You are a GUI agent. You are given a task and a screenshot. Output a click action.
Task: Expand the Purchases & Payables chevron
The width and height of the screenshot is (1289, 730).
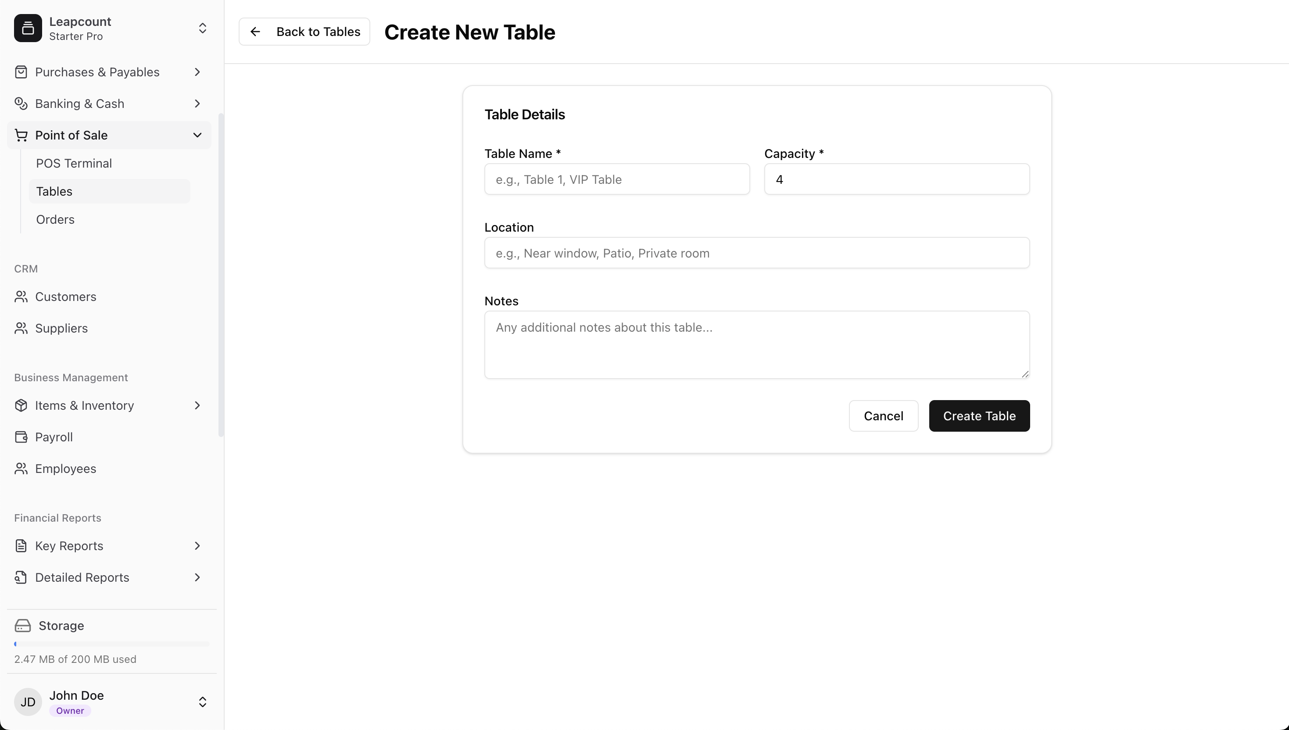coord(197,72)
